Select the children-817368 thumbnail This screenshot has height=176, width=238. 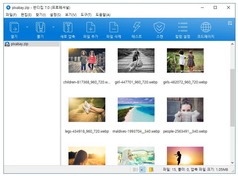(87, 61)
